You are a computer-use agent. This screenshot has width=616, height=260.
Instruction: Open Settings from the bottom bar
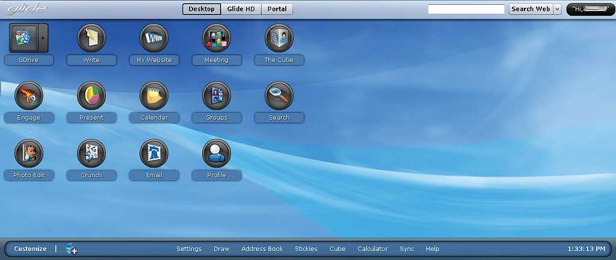click(189, 249)
